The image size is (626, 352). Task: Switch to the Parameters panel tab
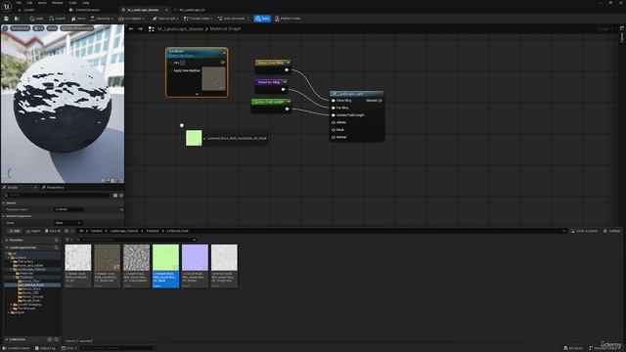pos(54,187)
